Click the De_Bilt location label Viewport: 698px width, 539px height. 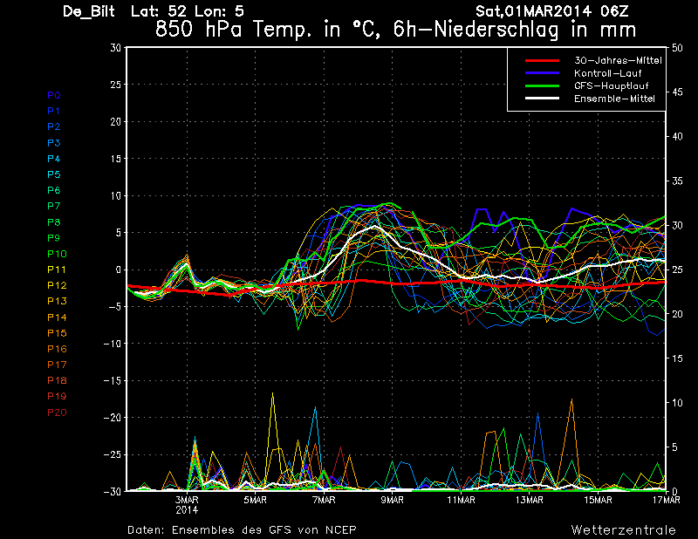point(89,11)
